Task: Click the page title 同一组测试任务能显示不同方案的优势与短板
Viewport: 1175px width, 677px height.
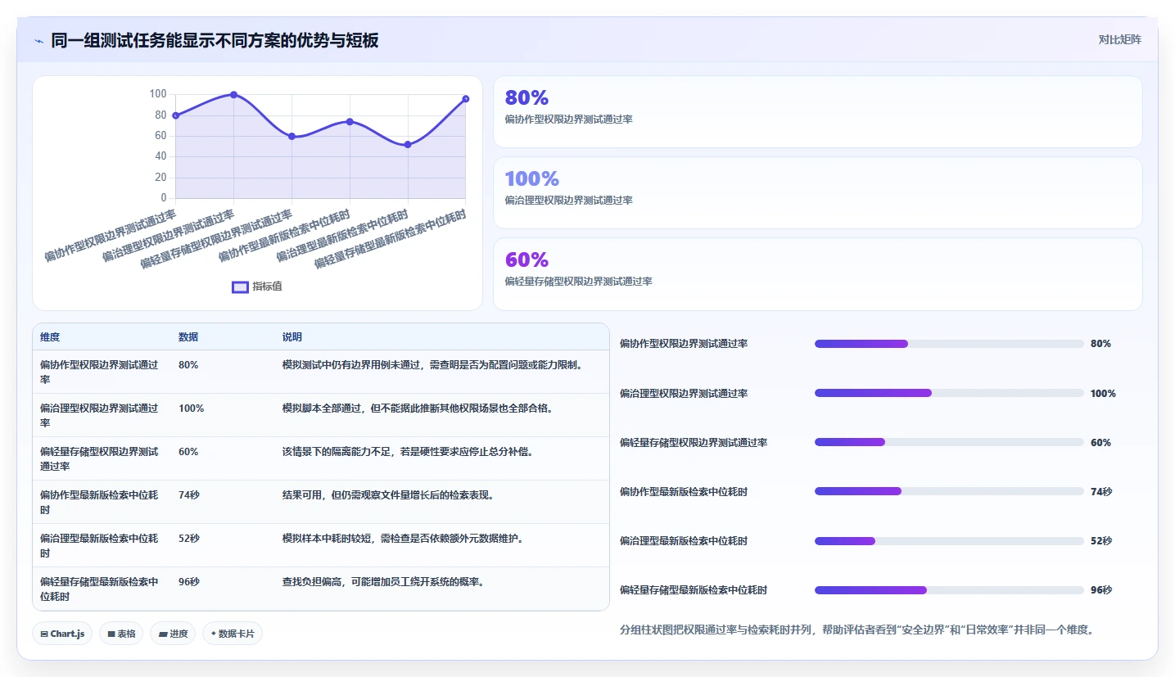Action: 215,41
